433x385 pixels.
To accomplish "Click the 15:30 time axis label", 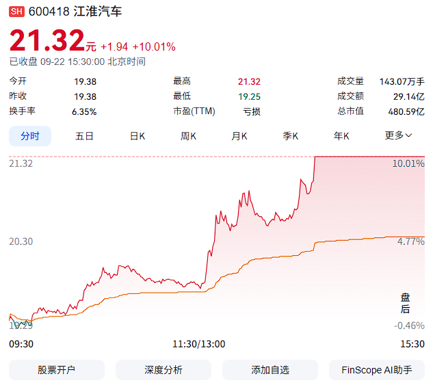I will pos(412,344).
